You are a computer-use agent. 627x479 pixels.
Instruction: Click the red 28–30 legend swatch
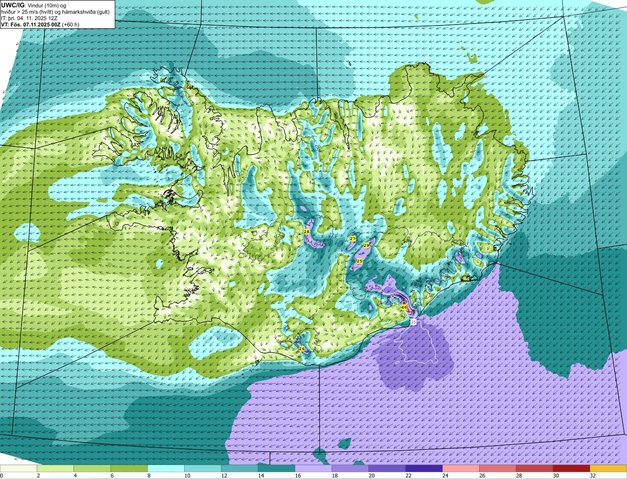[x=535, y=469]
